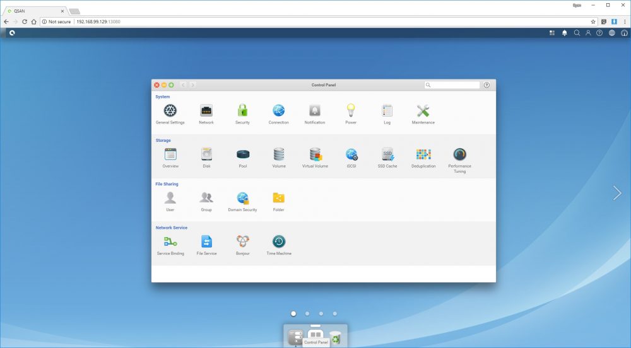Image resolution: width=631 pixels, height=348 pixels.
Task: Open Control Panel help question mark
Action: point(487,84)
